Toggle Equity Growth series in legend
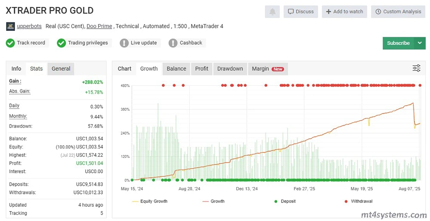Screen dimensions: 430x221 pyautogui.click(x=151, y=201)
